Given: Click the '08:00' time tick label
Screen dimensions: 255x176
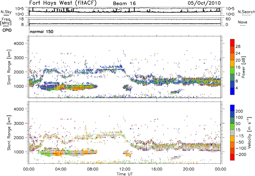Looking at the screenshot, I should tap(93, 169).
